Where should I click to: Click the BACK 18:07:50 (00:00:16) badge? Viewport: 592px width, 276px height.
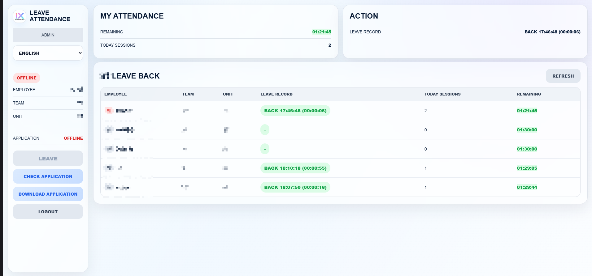295,187
